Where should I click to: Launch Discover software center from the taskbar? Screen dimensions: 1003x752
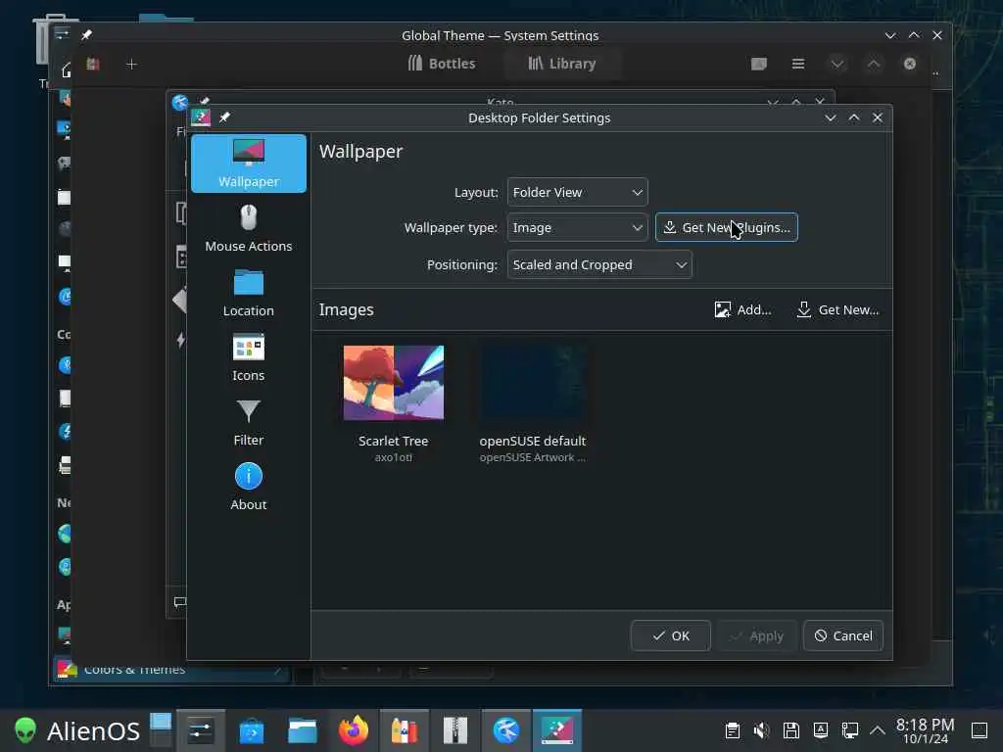click(x=252, y=730)
